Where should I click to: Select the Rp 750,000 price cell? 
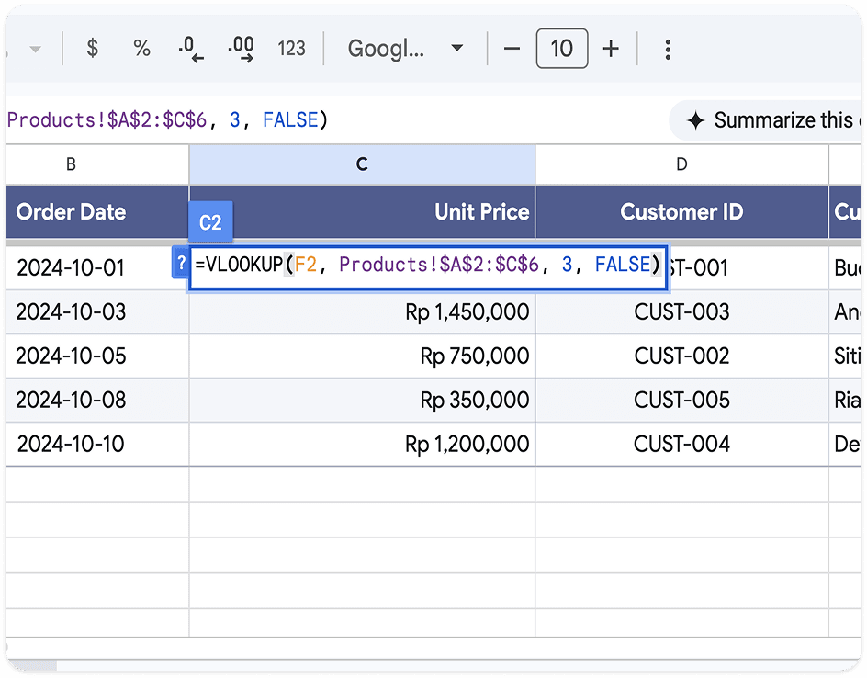click(362, 356)
